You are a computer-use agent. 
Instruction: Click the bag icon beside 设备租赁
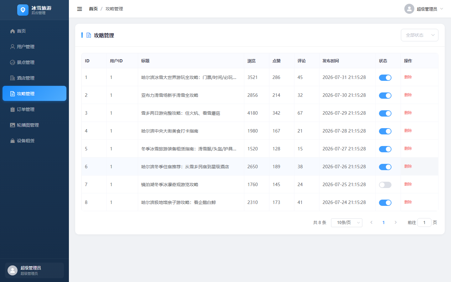pos(13,141)
